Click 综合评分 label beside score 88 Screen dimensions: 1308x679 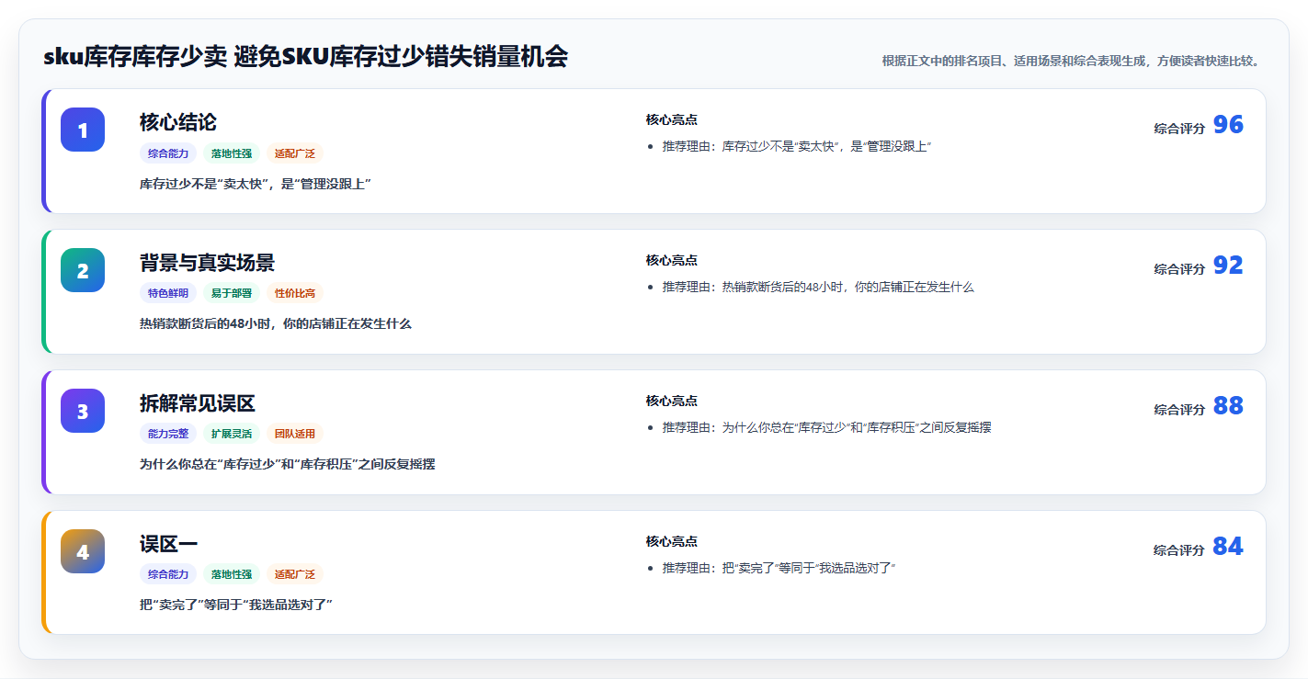1179,410
